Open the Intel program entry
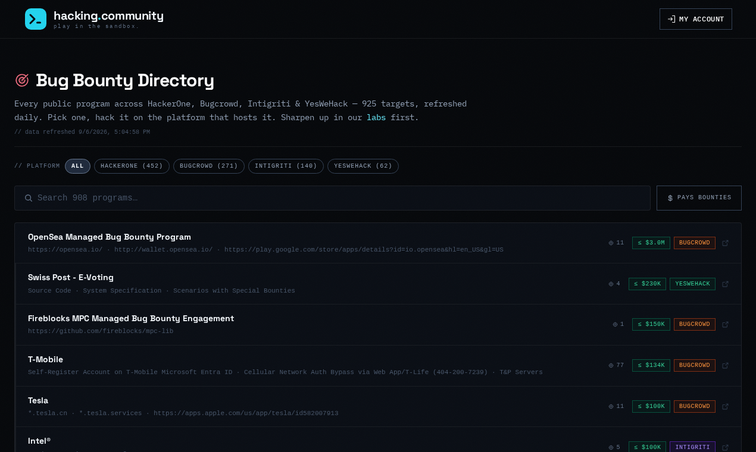The image size is (756, 452). click(x=378, y=440)
